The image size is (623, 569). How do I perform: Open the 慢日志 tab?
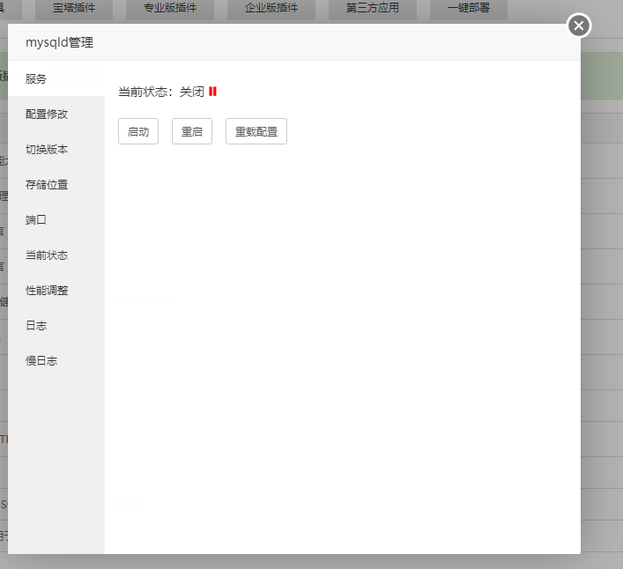pos(56,360)
